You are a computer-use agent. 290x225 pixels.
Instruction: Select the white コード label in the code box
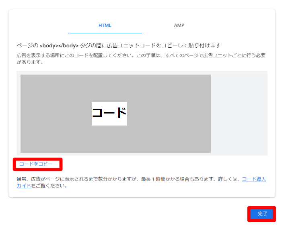tap(109, 114)
